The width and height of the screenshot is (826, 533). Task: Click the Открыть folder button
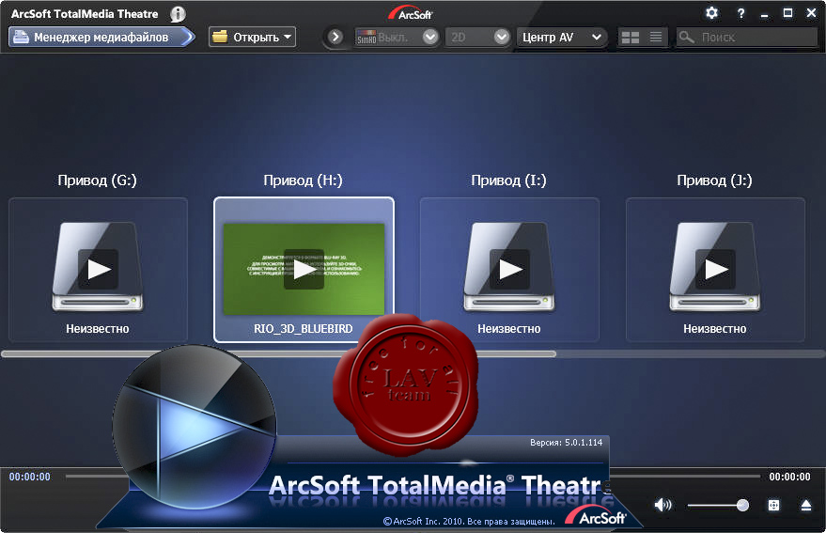click(x=252, y=37)
